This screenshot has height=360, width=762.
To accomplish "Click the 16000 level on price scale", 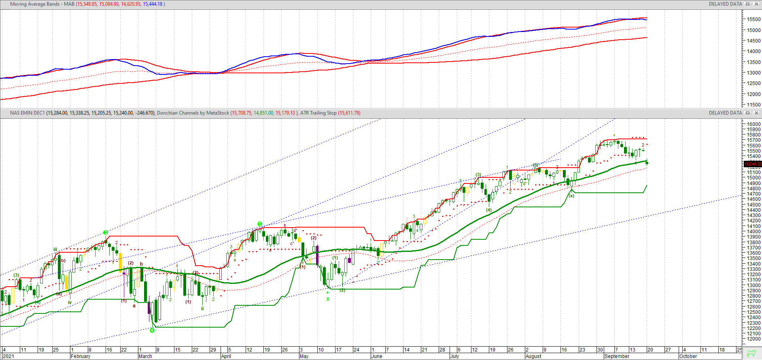I will [754, 124].
